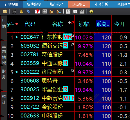Click the red star beside 序号 header
Viewport: 130px width, 120px height.
point(17,24)
